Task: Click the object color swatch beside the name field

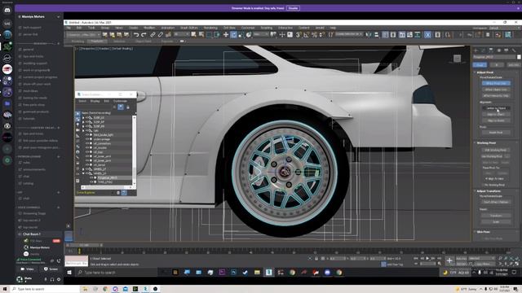Action: coord(519,57)
